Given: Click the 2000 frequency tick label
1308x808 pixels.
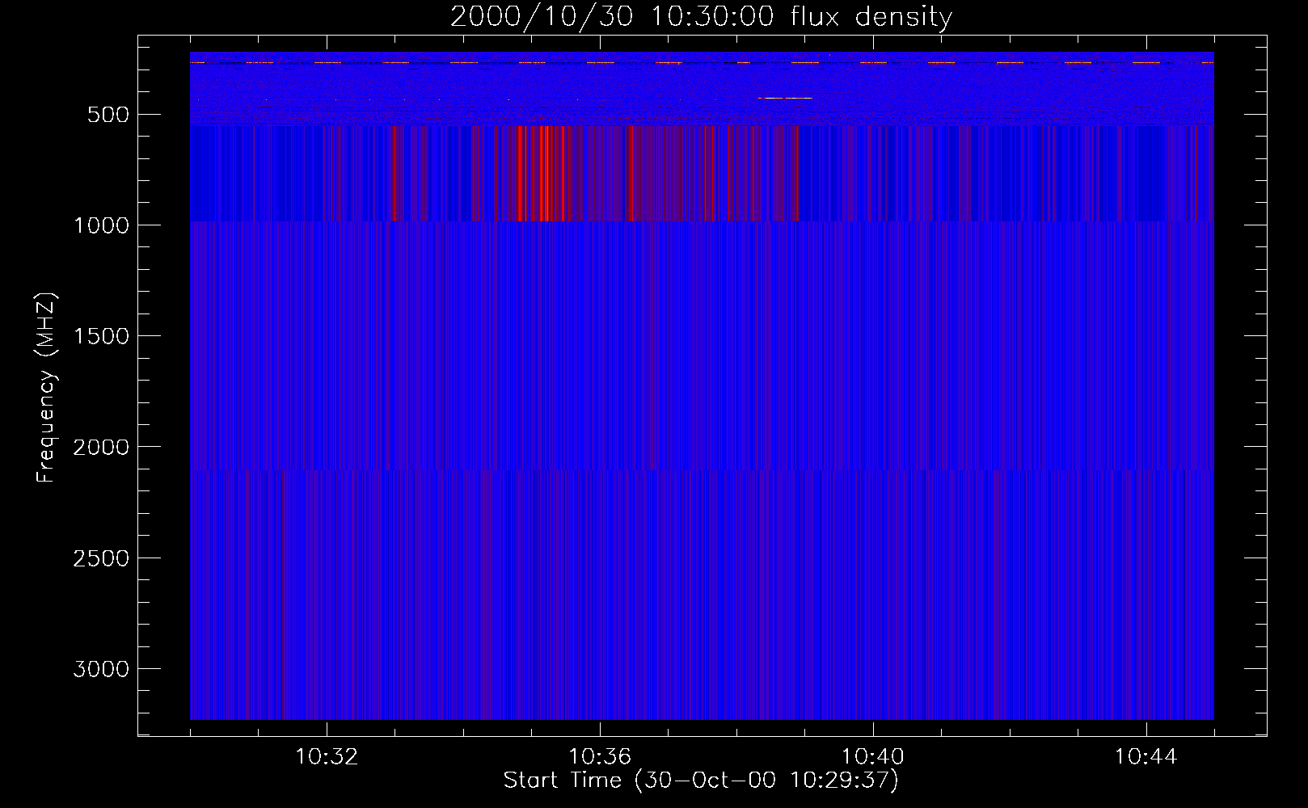Looking at the screenshot, I should (x=101, y=447).
